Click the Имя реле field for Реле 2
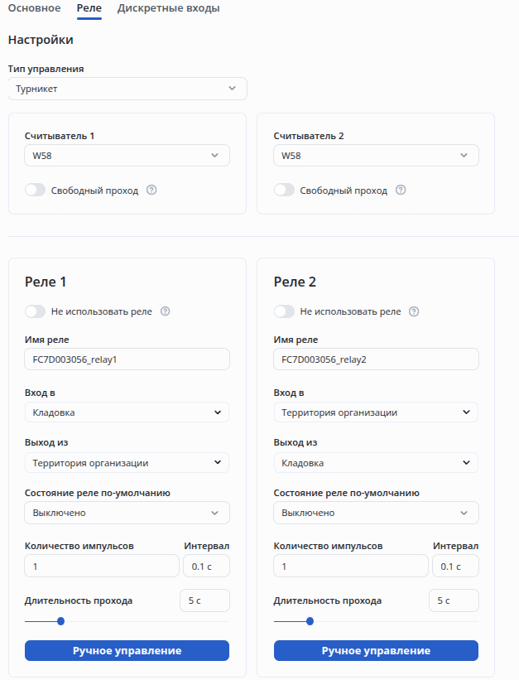 click(x=376, y=359)
